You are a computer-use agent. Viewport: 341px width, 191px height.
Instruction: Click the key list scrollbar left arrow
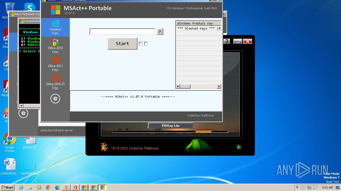coord(178,86)
